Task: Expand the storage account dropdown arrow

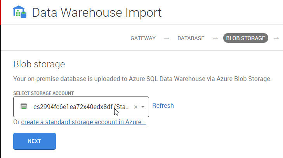Action: pos(143,107)
